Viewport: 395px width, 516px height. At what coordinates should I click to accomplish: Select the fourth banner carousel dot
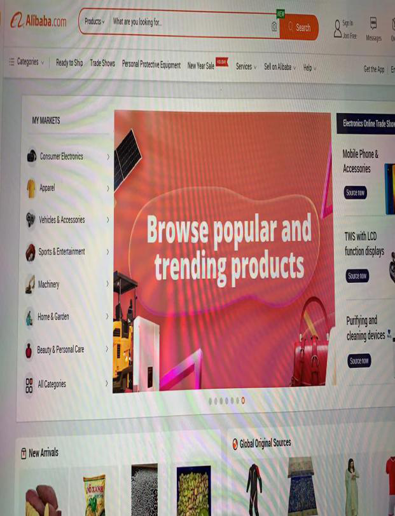pyautogui.click(x=226, y=400)
